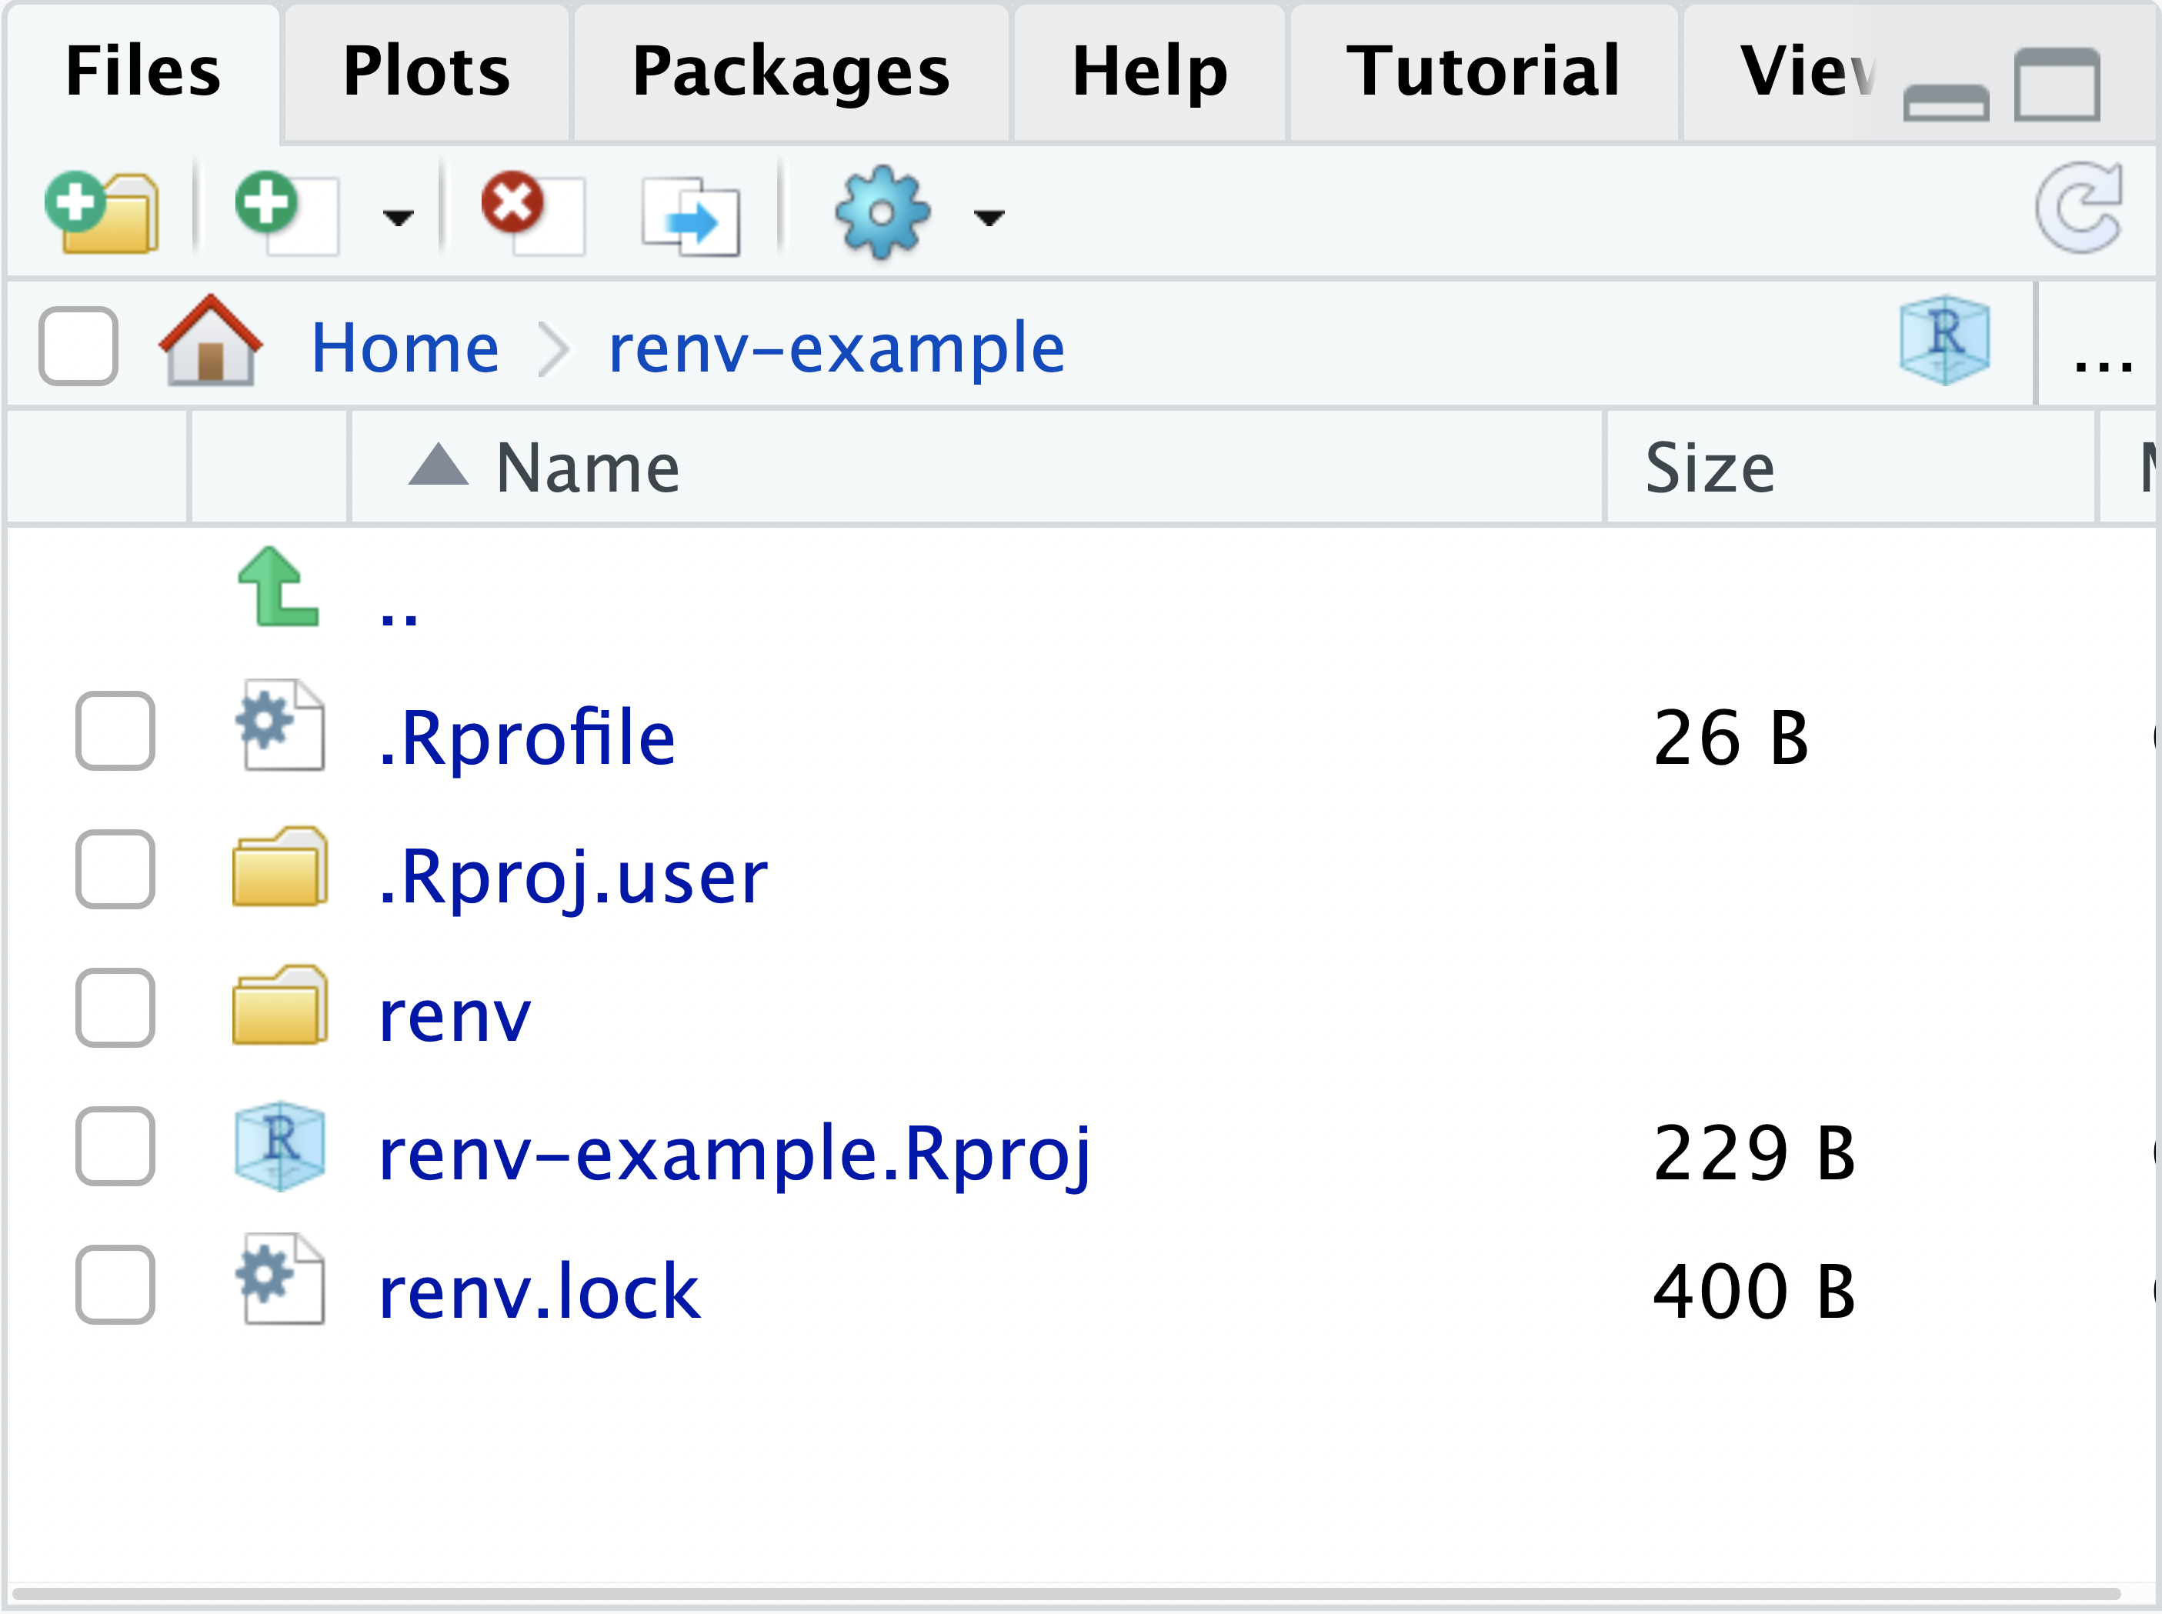The width and height of the screenshot is (2162, 1614).
Task: Click the renv folder icon
Action: click(x=279, y=1005)
